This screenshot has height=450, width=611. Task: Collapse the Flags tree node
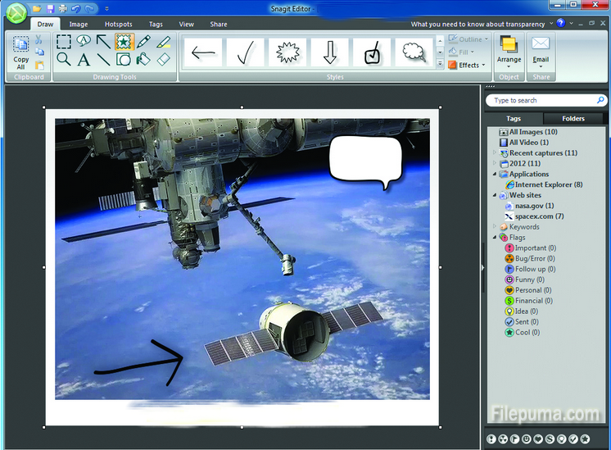click(494, 238)
